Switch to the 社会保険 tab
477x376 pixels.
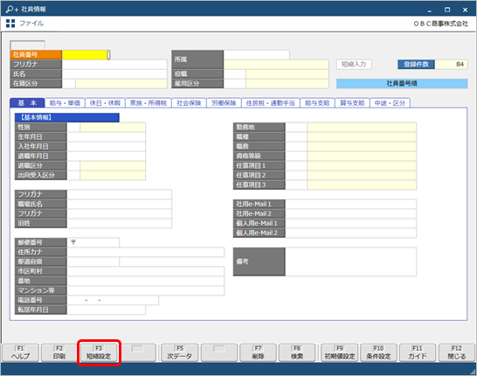(189, 103)
